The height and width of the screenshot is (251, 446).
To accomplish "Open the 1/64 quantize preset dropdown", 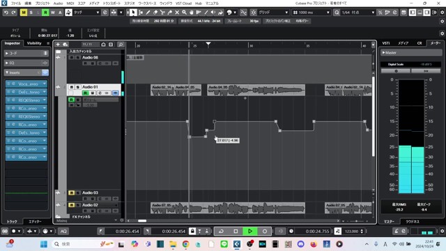I will pos(357,13).
